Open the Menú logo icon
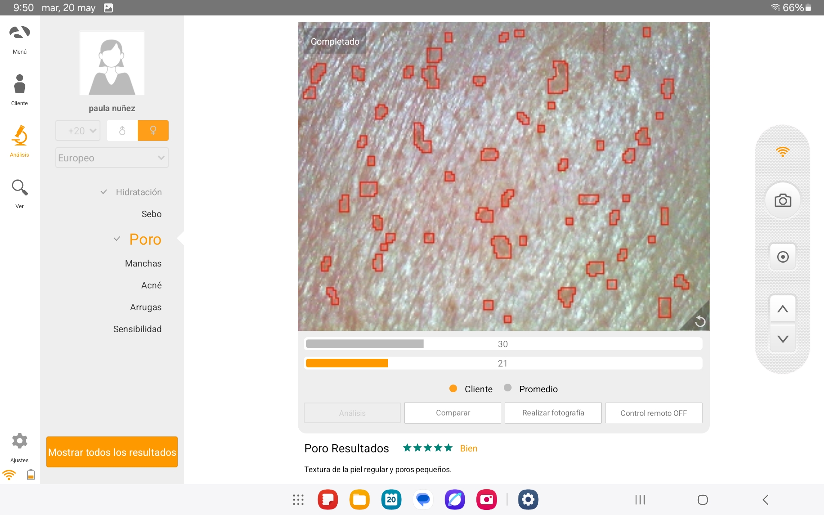824x515 pixels. tap(20, 33)
